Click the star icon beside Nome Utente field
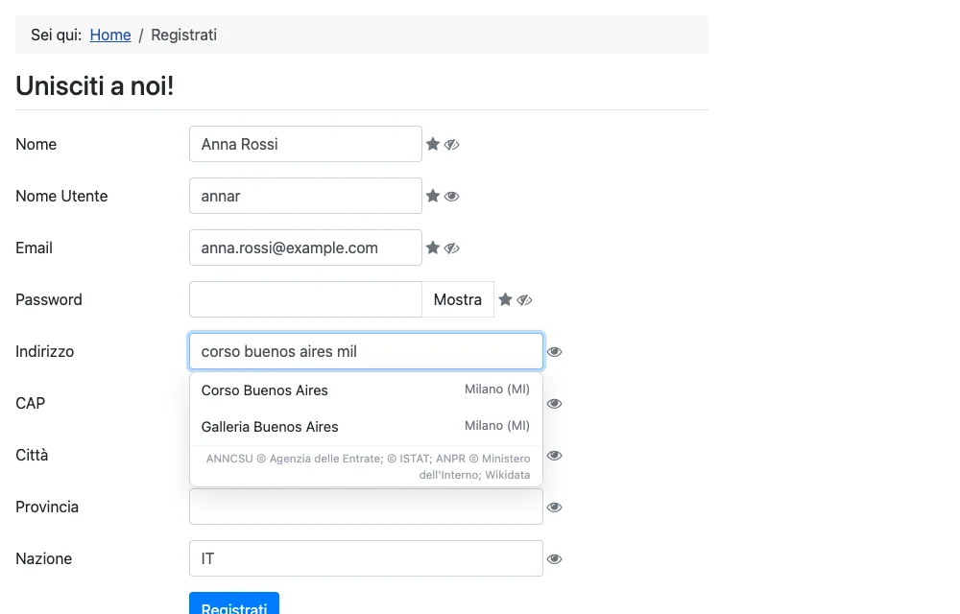Image resolution: width=960 pixels, height=614 pixels. (433, 196)
